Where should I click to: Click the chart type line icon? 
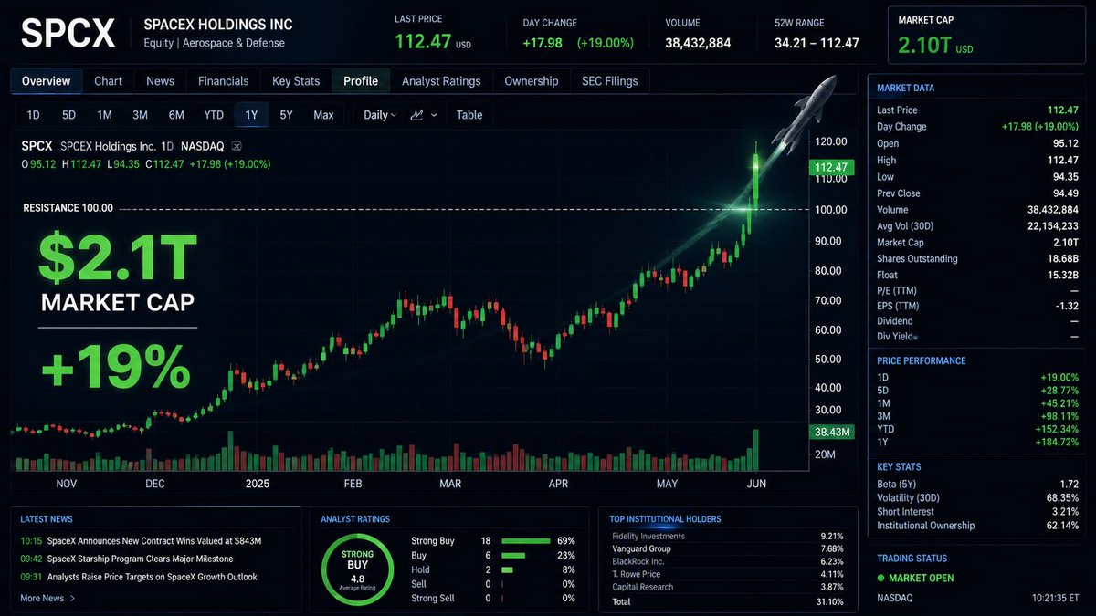[x=417, y=115]
